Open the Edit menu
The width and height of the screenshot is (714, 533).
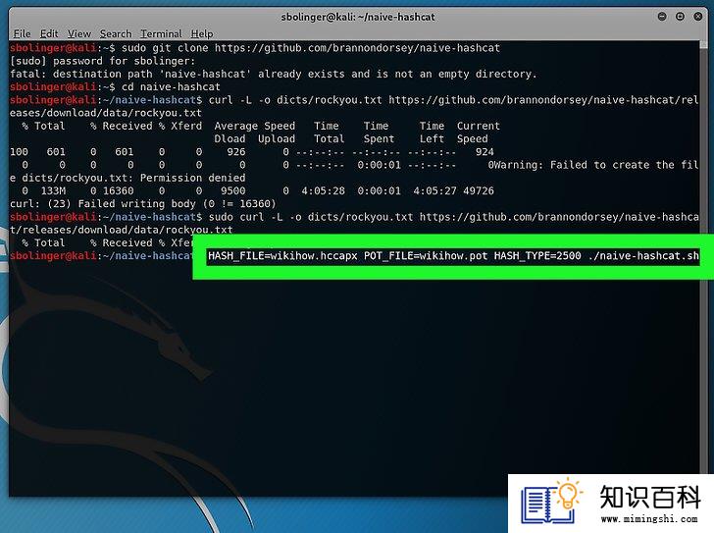[x=49, y=33]
